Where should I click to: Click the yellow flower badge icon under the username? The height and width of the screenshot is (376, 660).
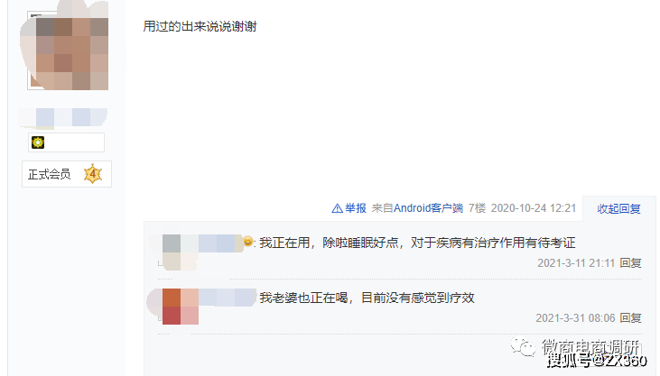pos(38,142)
